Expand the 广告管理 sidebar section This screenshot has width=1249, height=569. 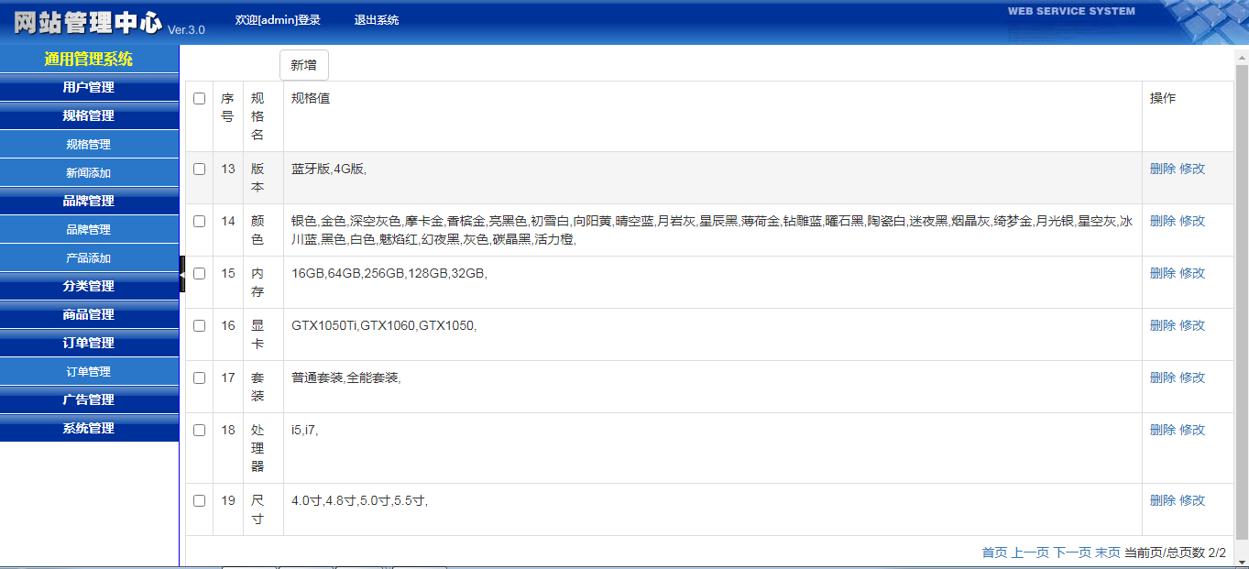pyautogui.click(x=89, y=399)
